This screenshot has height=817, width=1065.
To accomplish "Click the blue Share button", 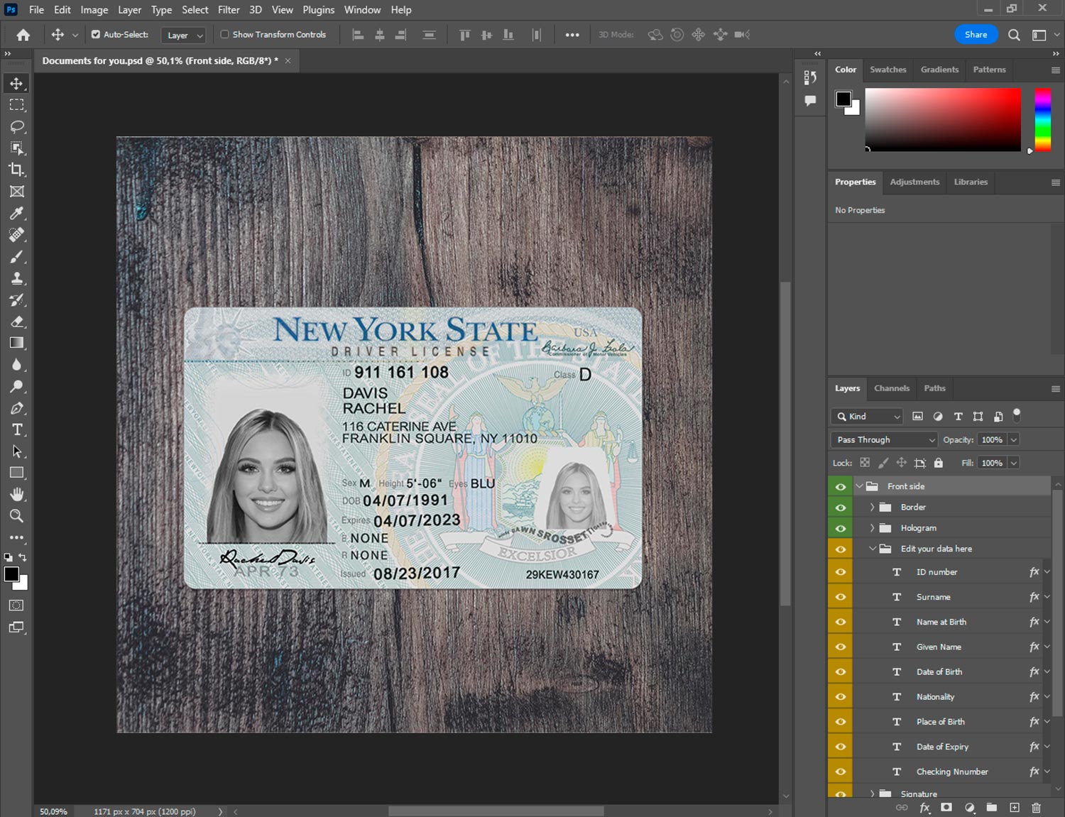I will (976, 35).
